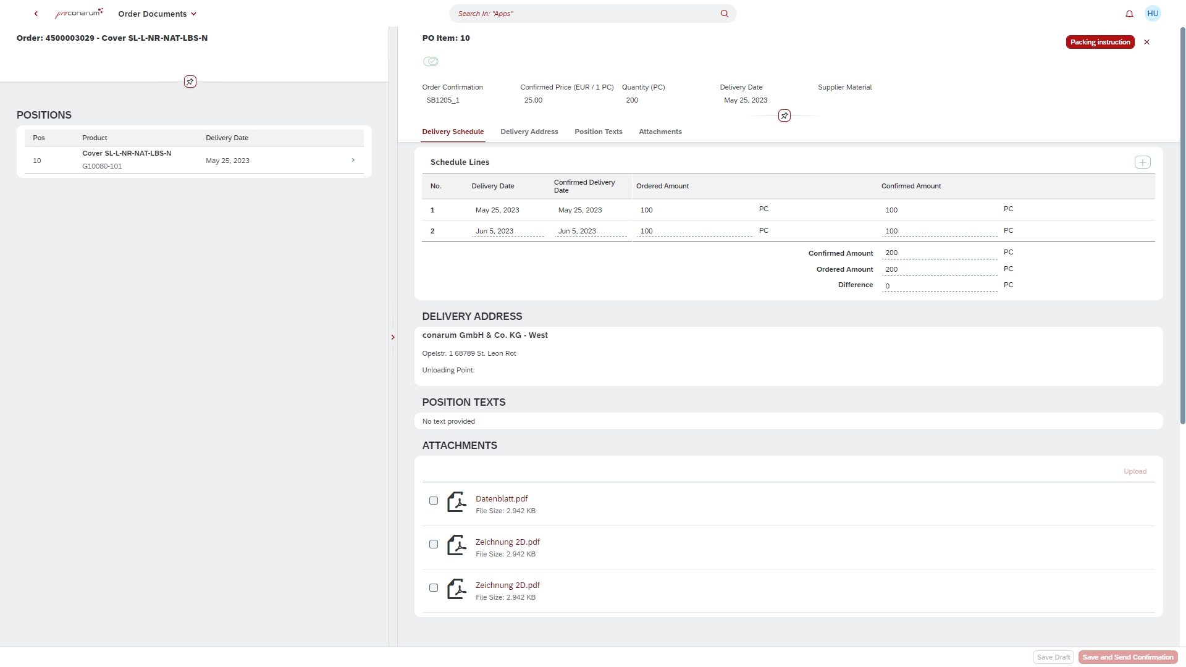1186x667 pixels.
Task: Collapse panel using red splitter arrow
Action: click(393, 337)
